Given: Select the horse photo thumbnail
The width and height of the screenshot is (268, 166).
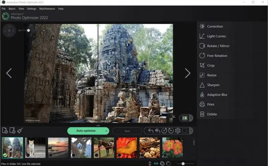Looking at the screenshot, I should coord(104,148).
